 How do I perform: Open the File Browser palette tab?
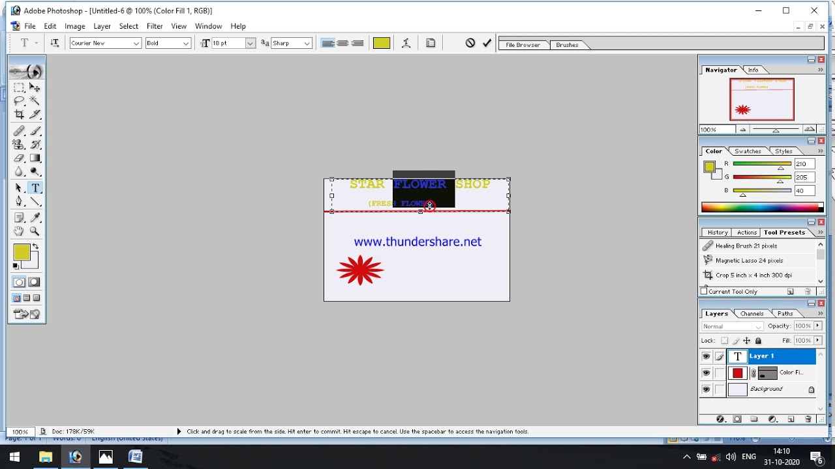pyautogui.click(x=523, y=45)
